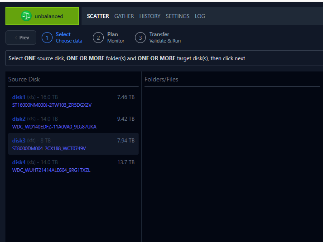Click the Plan Monitor step label
This screenshot has height=242, width=323.
[x=116, y=38]
